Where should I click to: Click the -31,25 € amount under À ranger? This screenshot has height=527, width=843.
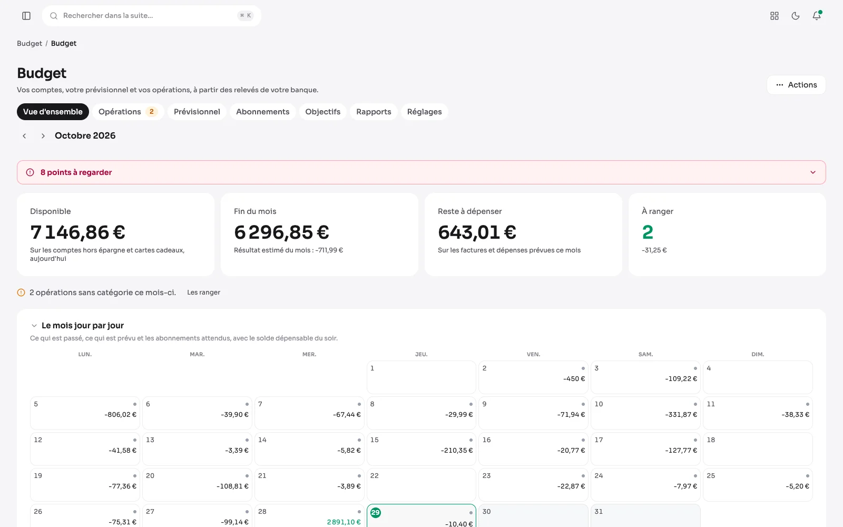(x=654, y=250)
